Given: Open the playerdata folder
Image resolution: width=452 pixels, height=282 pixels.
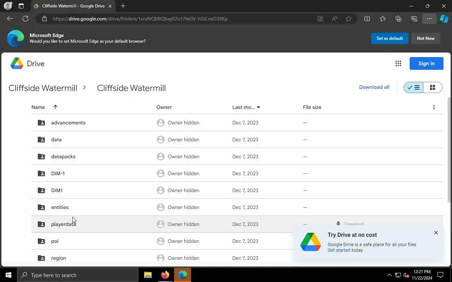Looking at the screenshot, I should [237, 224].
